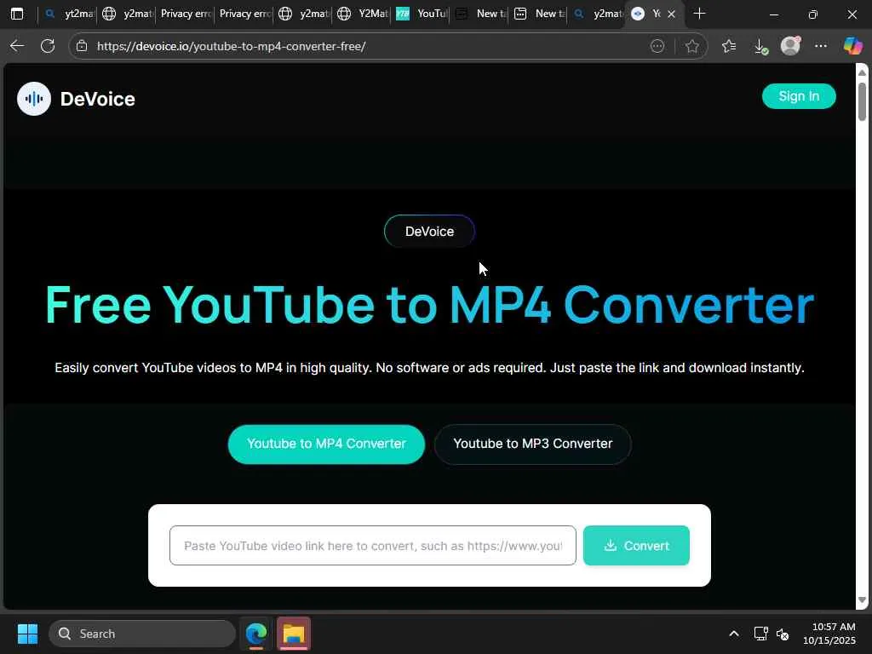Select the DeVoice pill badge

pos(429,232)
